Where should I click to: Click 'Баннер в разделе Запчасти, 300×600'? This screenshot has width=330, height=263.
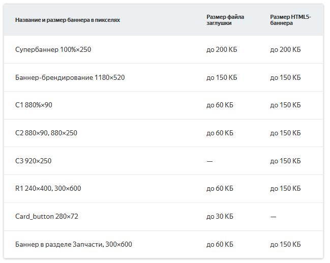[73, 244]
